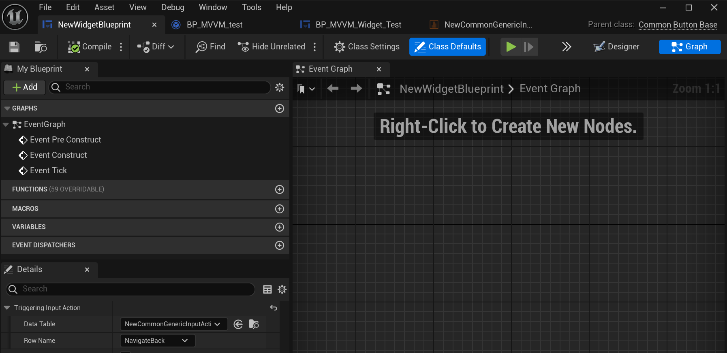Open the Asset menu
Viewport: 727px width, 353px height.
pos(104,7)
